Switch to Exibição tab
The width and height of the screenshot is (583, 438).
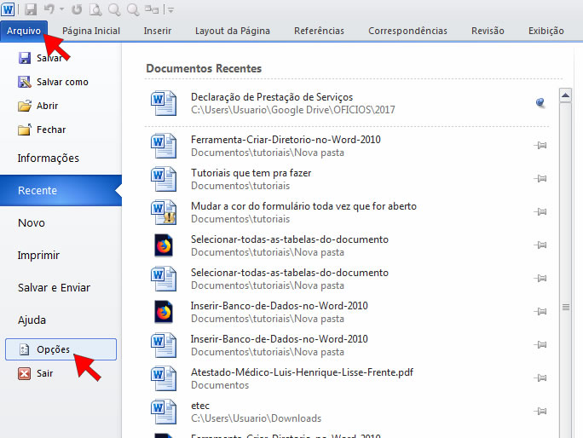(545, 31)
